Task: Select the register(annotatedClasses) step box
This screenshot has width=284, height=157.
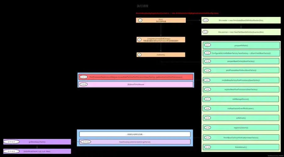Action: [x=161, y=40]
